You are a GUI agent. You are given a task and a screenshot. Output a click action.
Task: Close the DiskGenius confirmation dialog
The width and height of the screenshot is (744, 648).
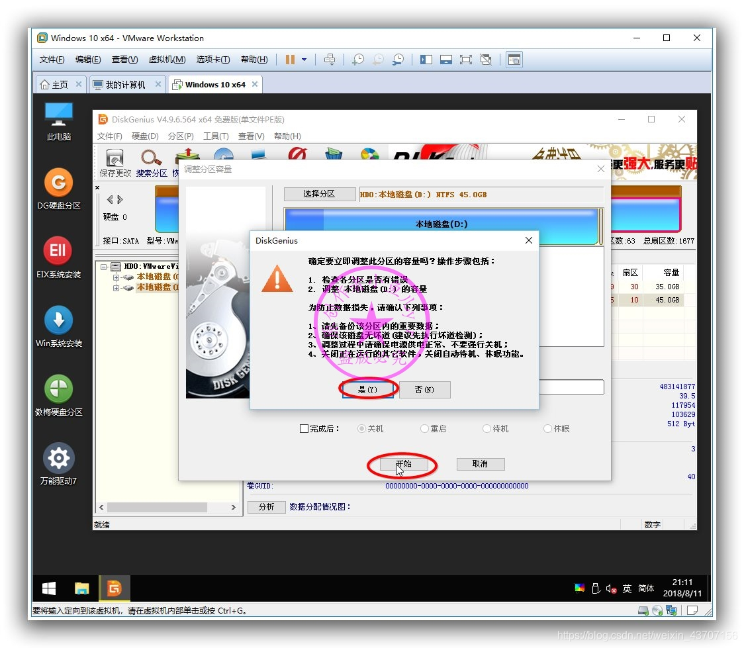pos(529,240)
